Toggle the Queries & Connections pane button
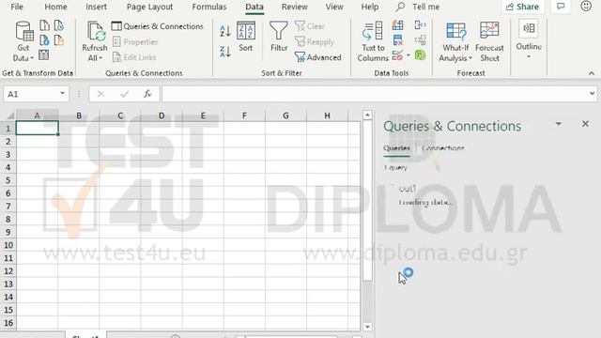 tap(158, 26)
